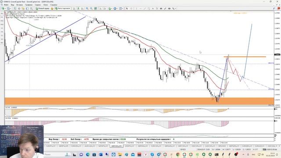Open the Вид menu
The height and width of the screenshot is (158, 281).
(x=12, y=5)
